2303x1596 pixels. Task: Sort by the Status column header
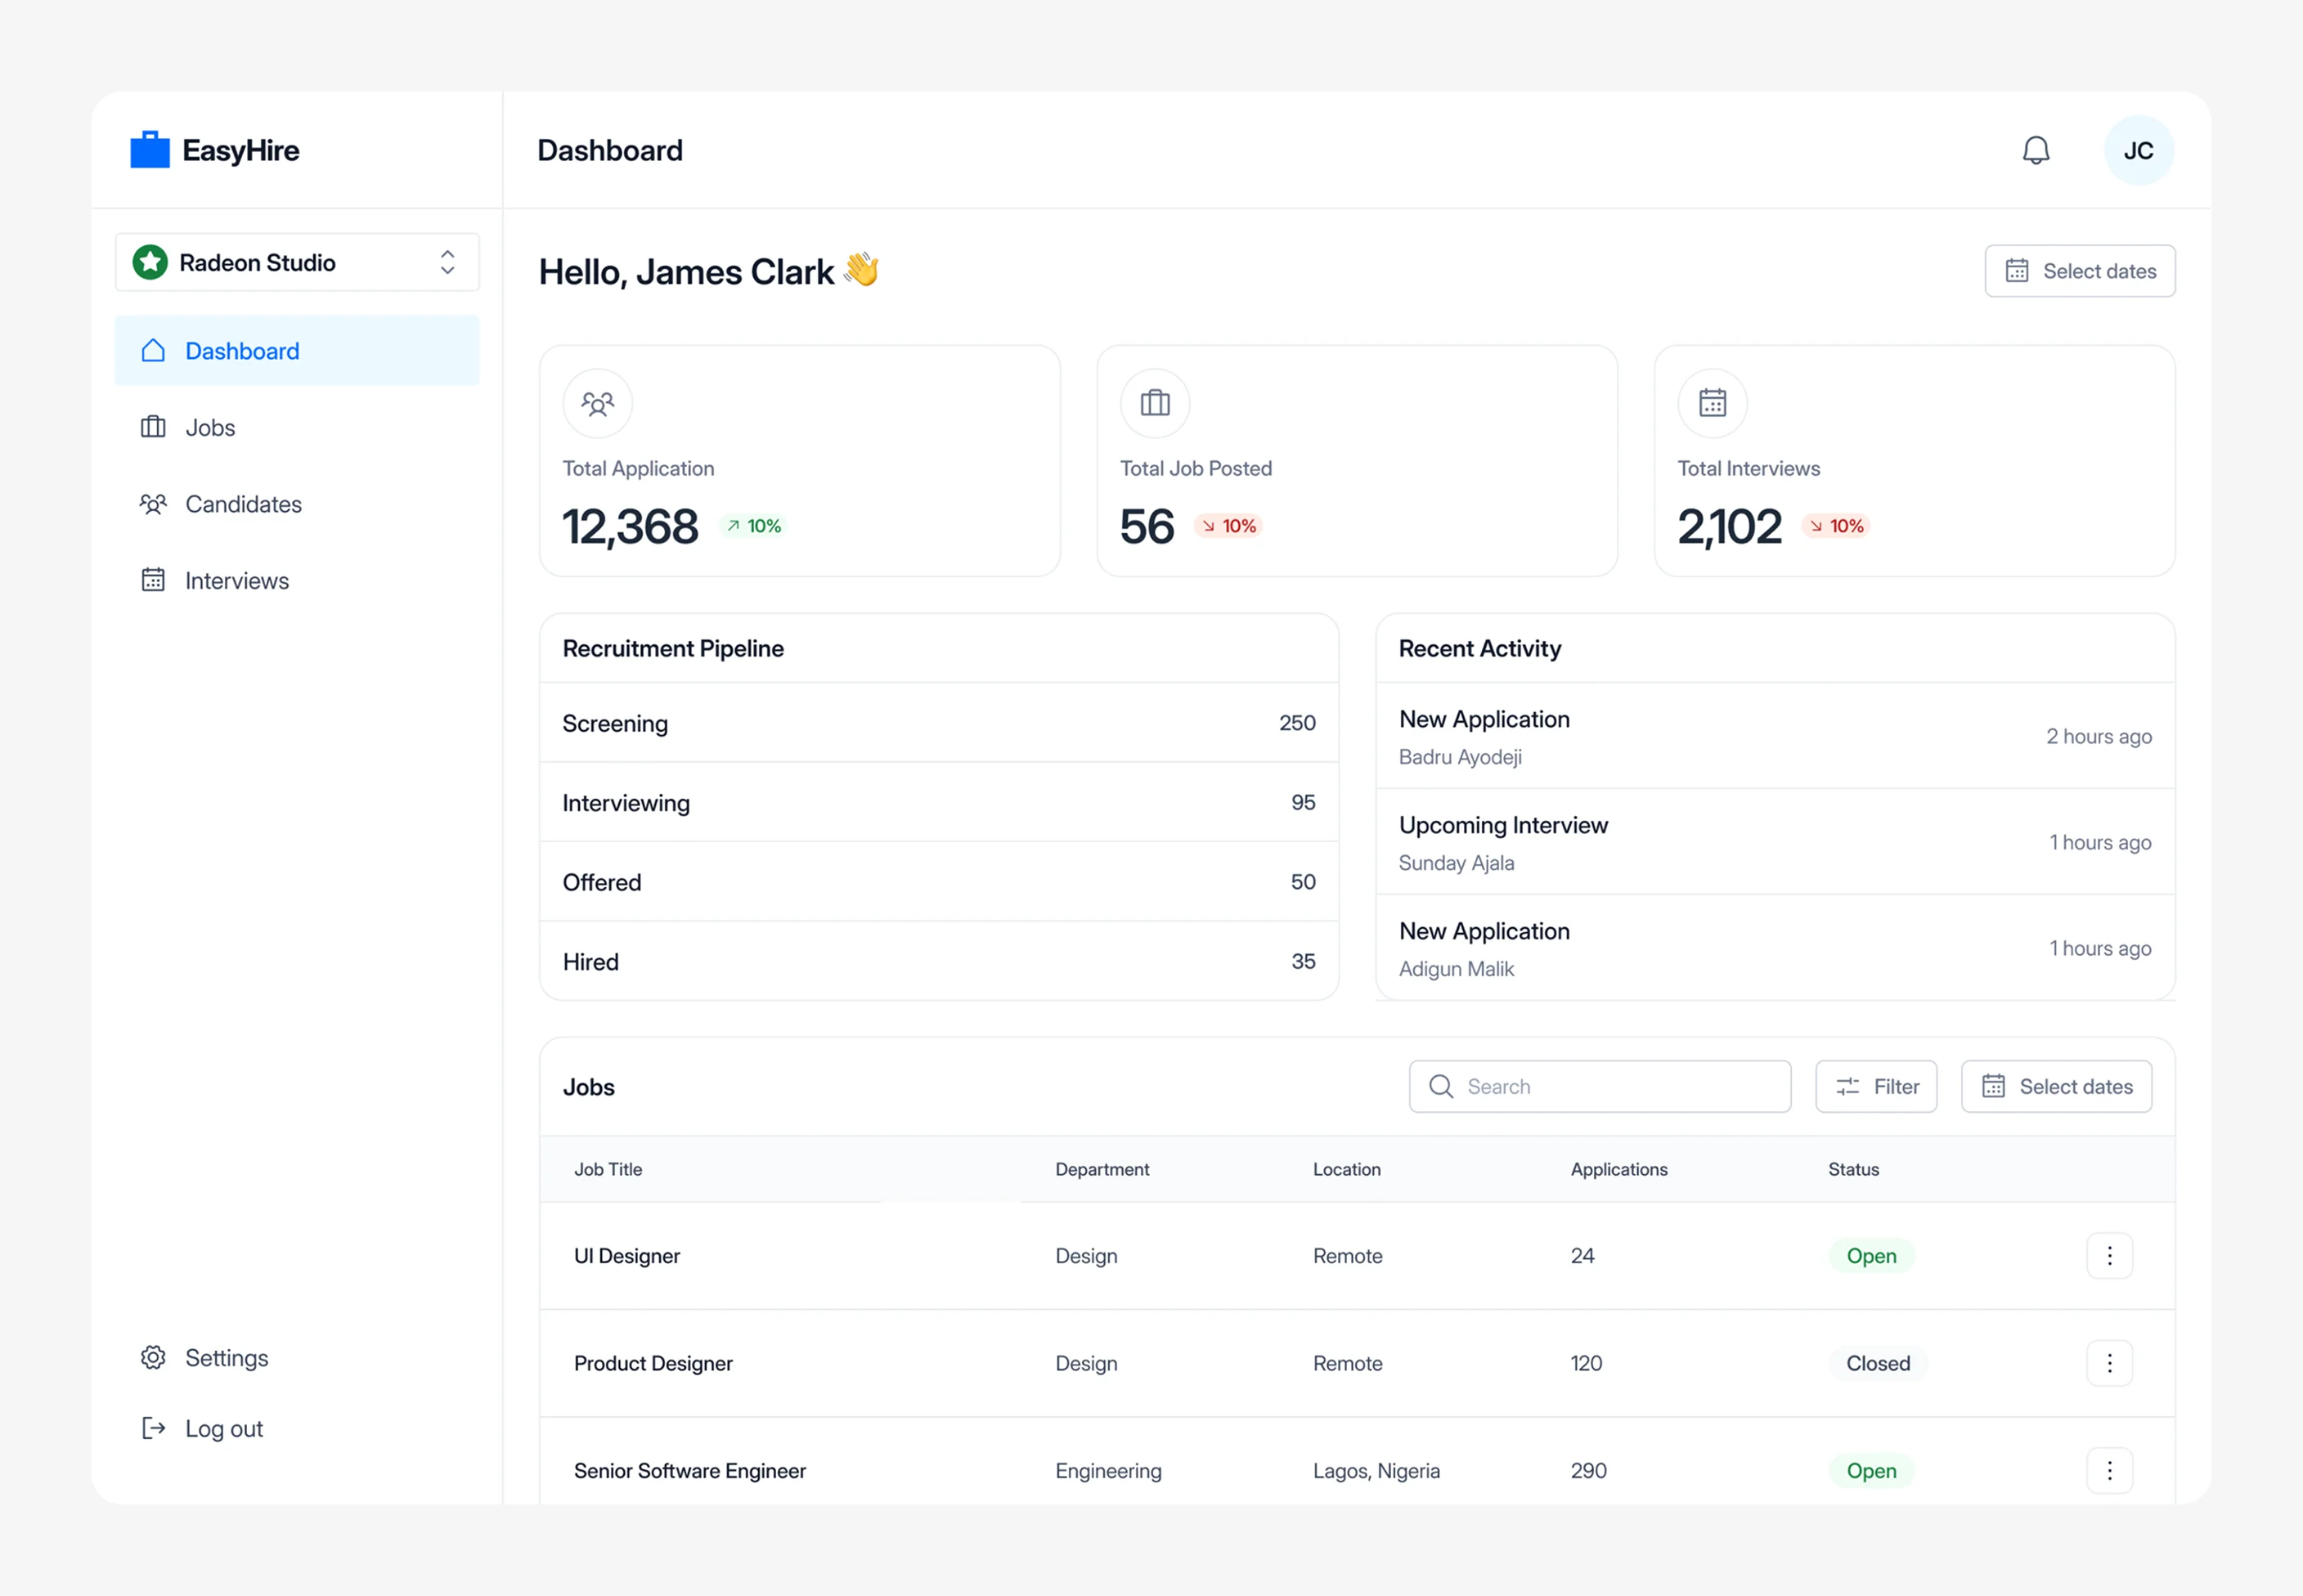(1853, 1169)
